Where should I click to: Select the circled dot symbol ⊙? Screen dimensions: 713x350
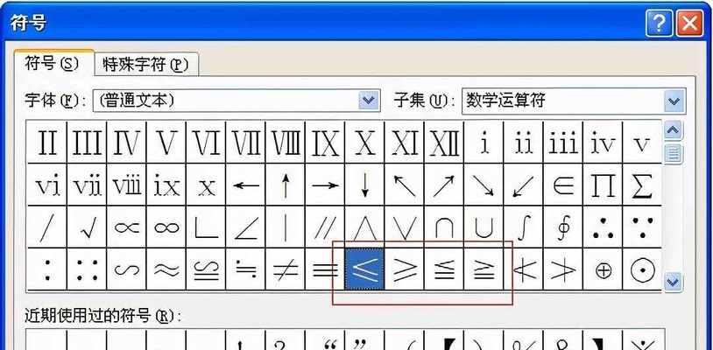(642, 269)
